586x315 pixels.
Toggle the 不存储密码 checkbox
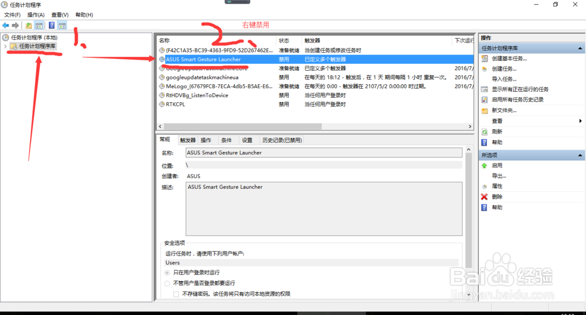176,294
